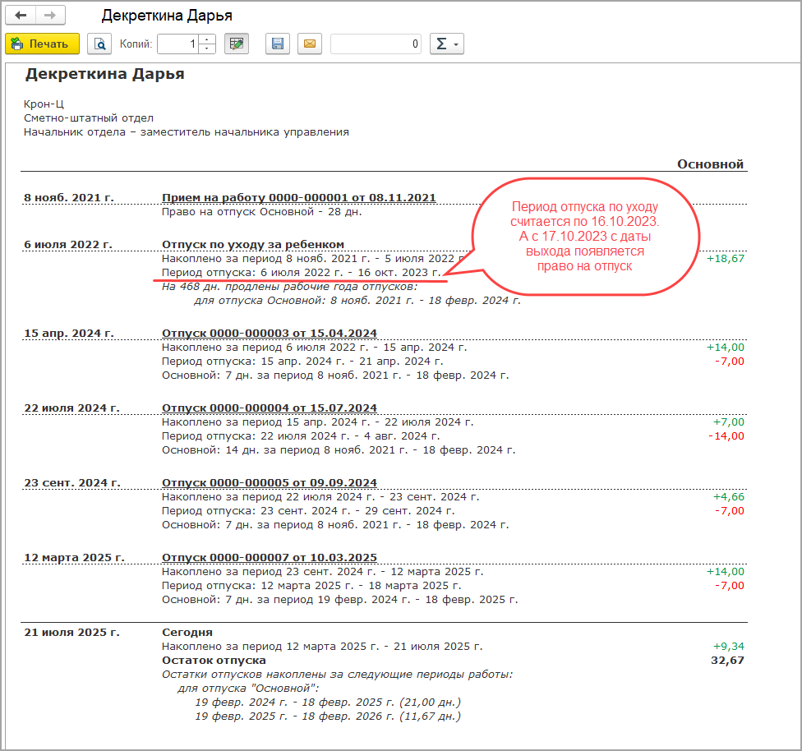This screenshot has width=802, height=751.
Task: Open Отпуск 0000-000004 от 15.07.2024 link
Action: 269,408
